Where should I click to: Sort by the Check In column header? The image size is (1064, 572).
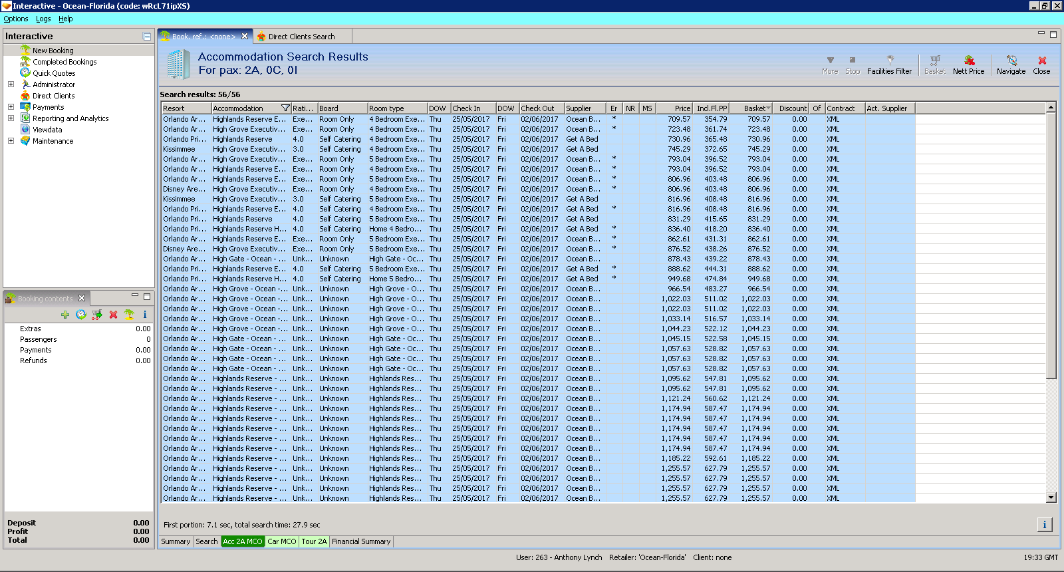(x=473, y=108)
